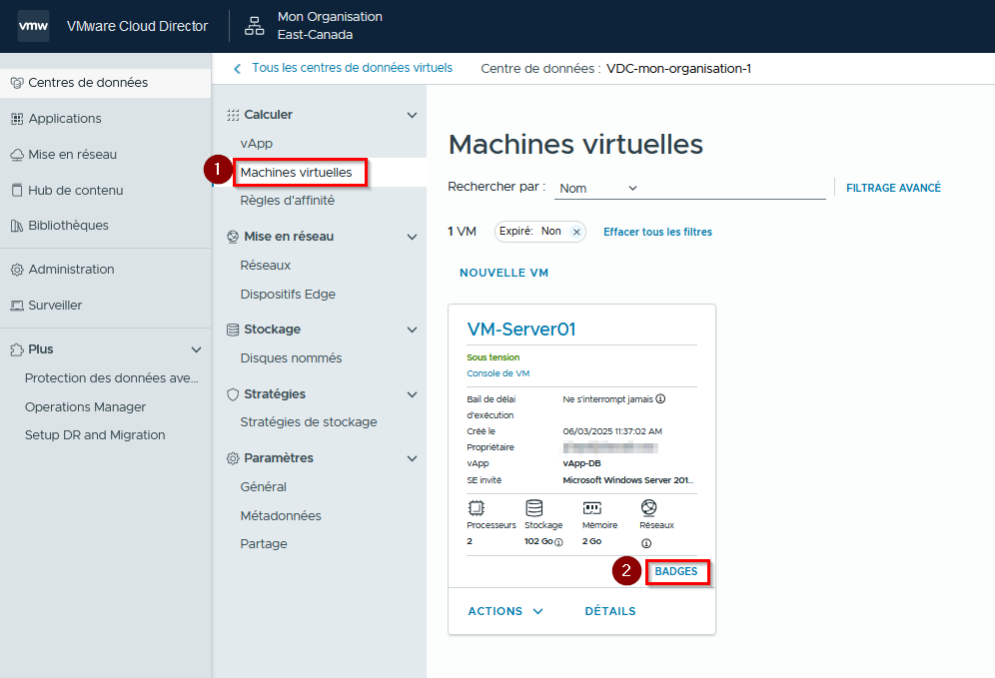Screen dimensions: 995x678
Task: Open the ACTIONS dropdown on VM-Server01
Action: 505,611
